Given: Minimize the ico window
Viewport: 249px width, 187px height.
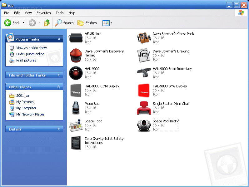Looking at the screenshot, I should 229,5.
